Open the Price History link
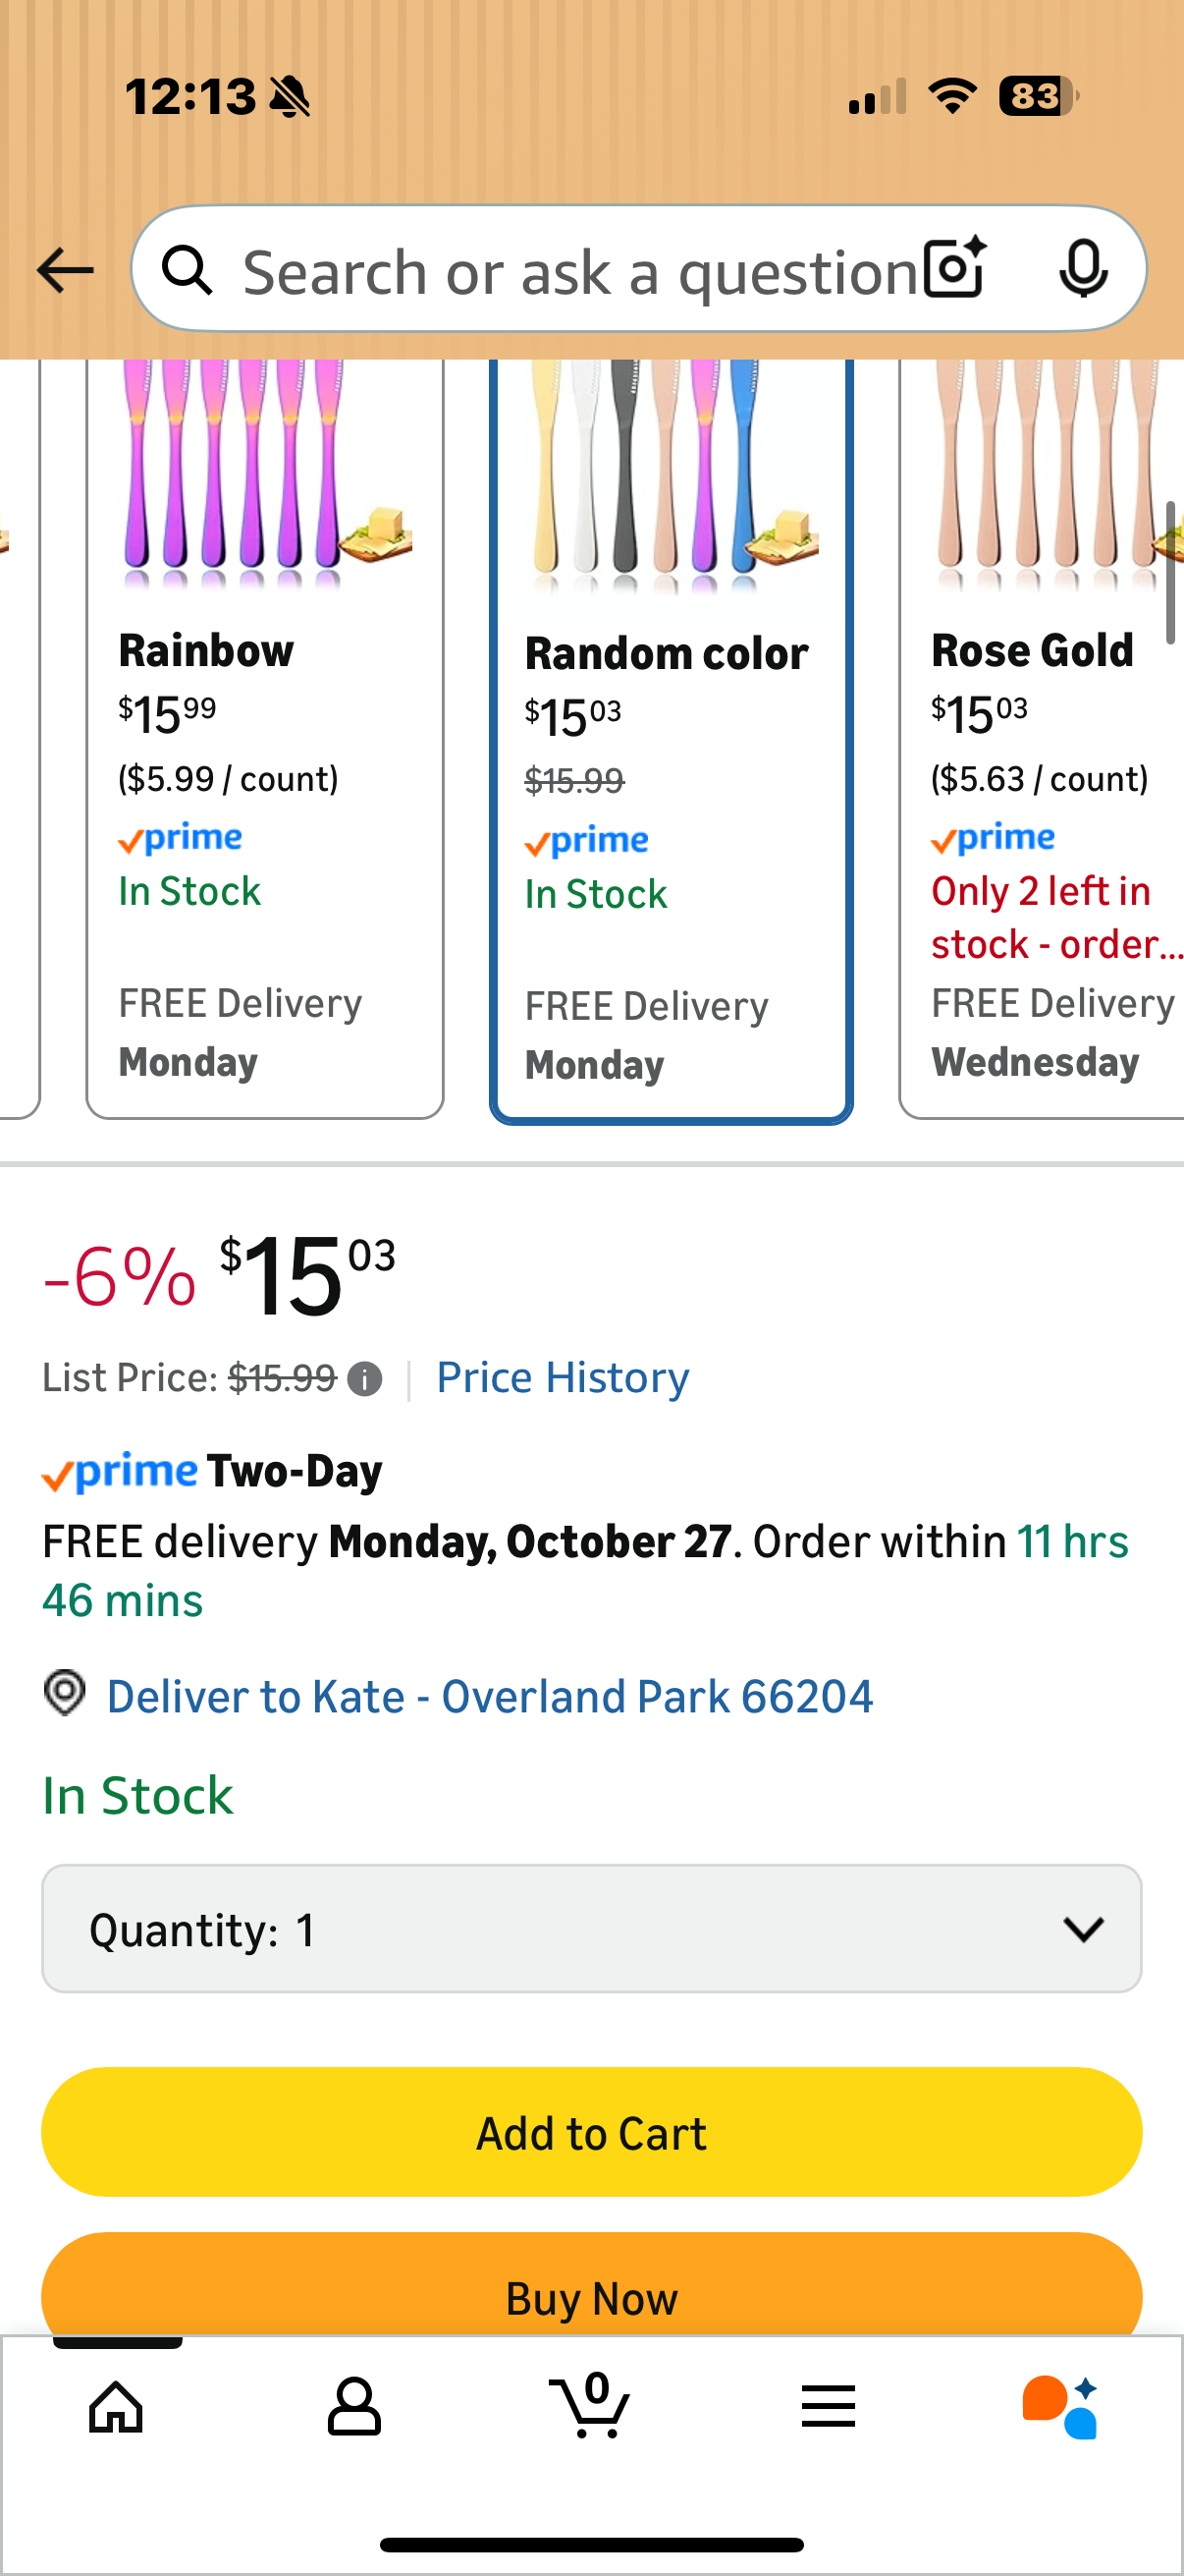 (563, 1378)
